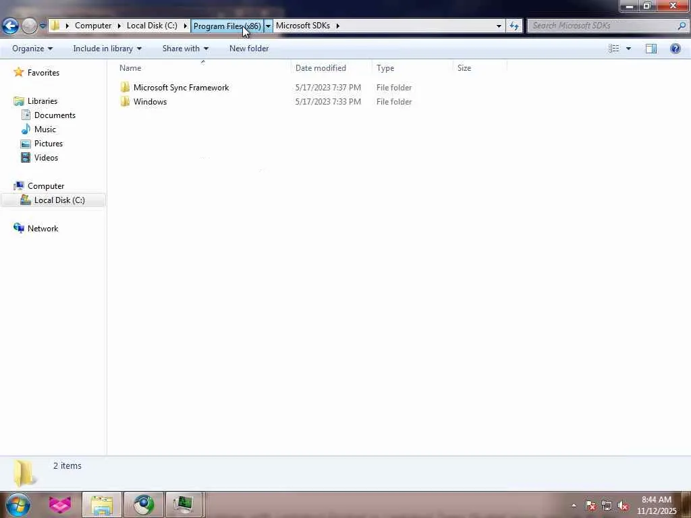Open the Windows Start menu
The image size is (691, 518).
[x=18, y=505]
